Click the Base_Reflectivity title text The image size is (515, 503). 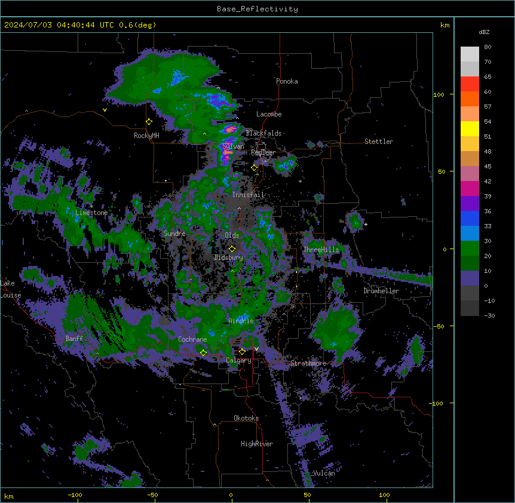(x=257, y=9)
